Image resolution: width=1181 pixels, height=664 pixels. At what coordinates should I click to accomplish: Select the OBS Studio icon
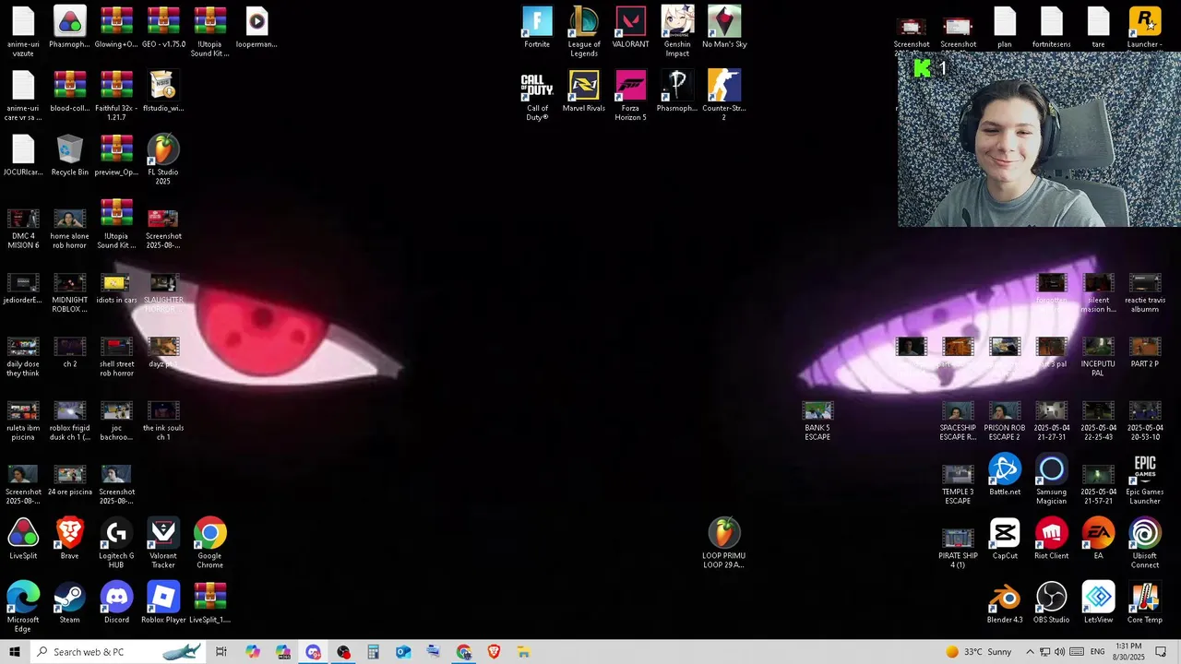1052,602
